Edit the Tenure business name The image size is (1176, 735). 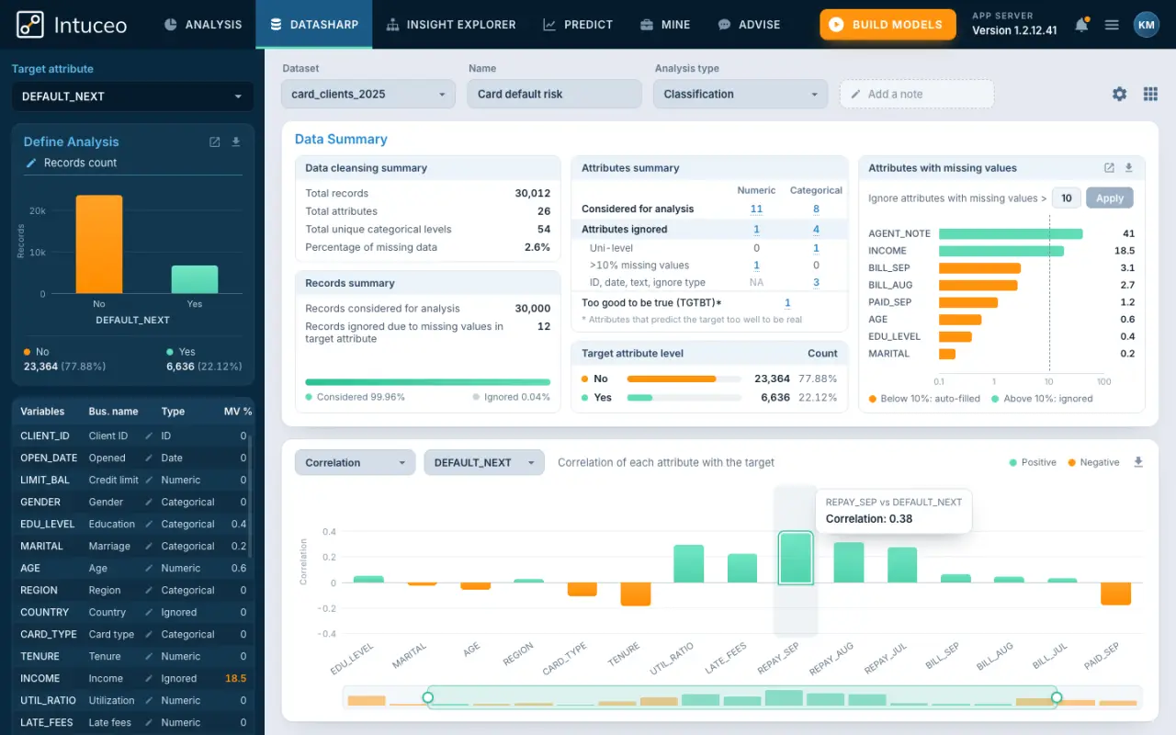(x=149, y=656)
